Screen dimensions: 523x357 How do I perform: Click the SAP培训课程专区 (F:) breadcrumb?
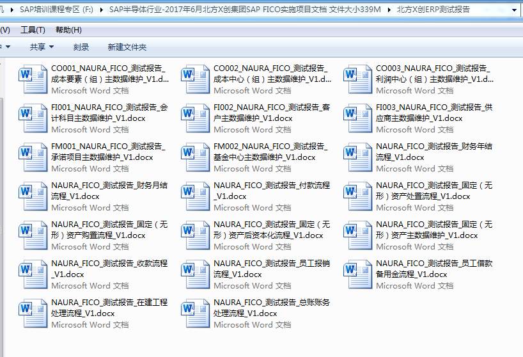click(56, 10)
